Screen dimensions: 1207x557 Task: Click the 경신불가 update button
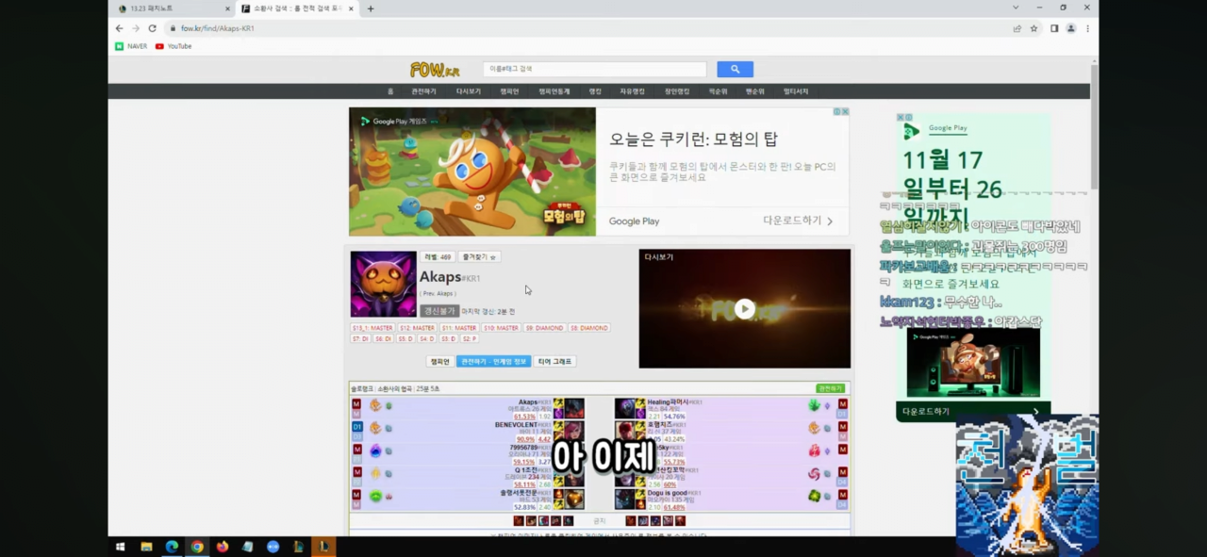pyautogui.click(x=439, y=311)
